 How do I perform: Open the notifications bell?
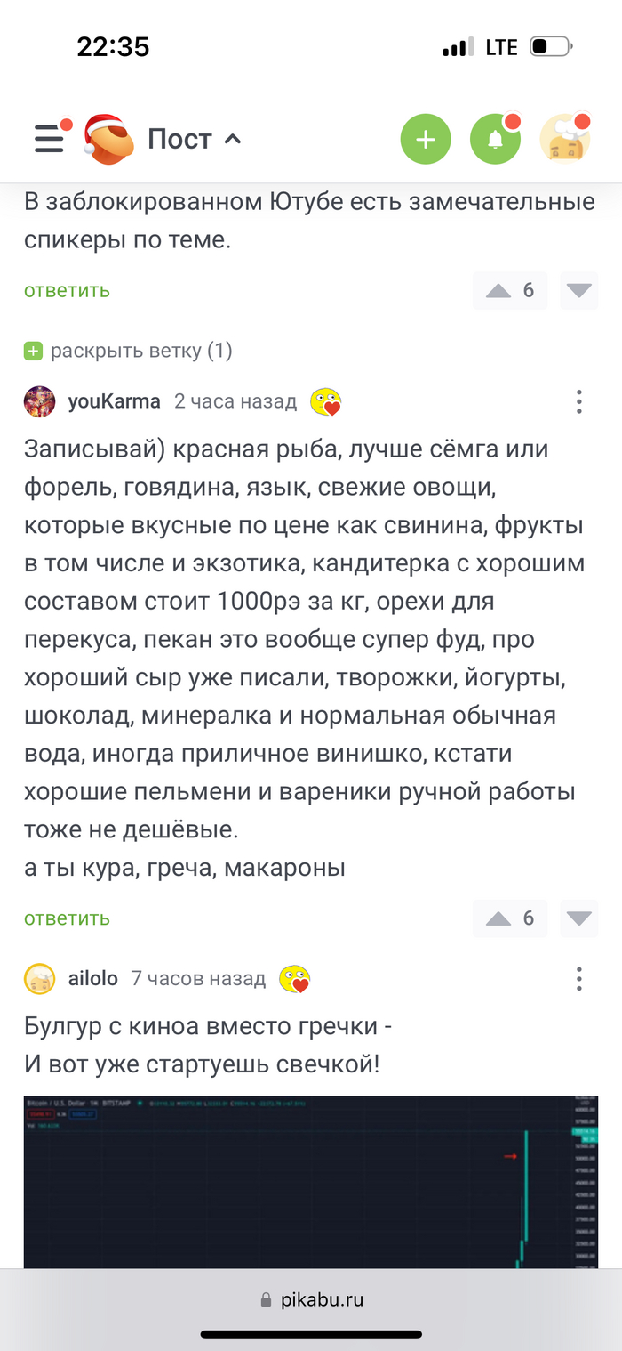click(495, 139)
